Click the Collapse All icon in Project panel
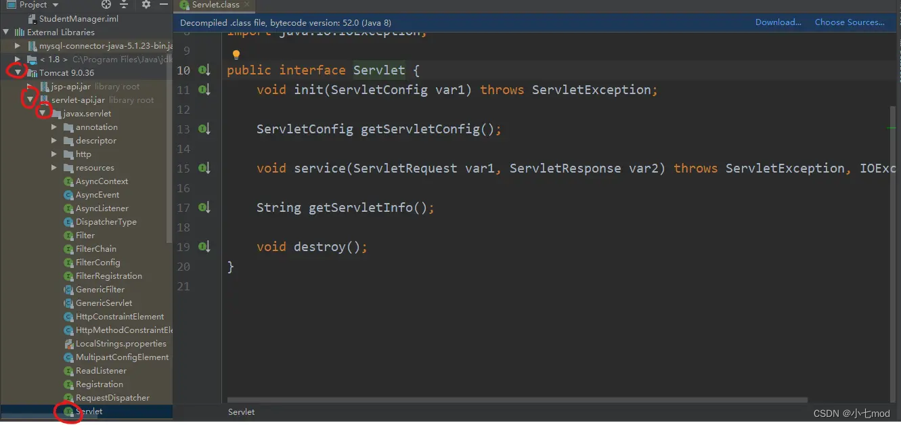This screenshot has width=901, height=425. coord(124,5)
